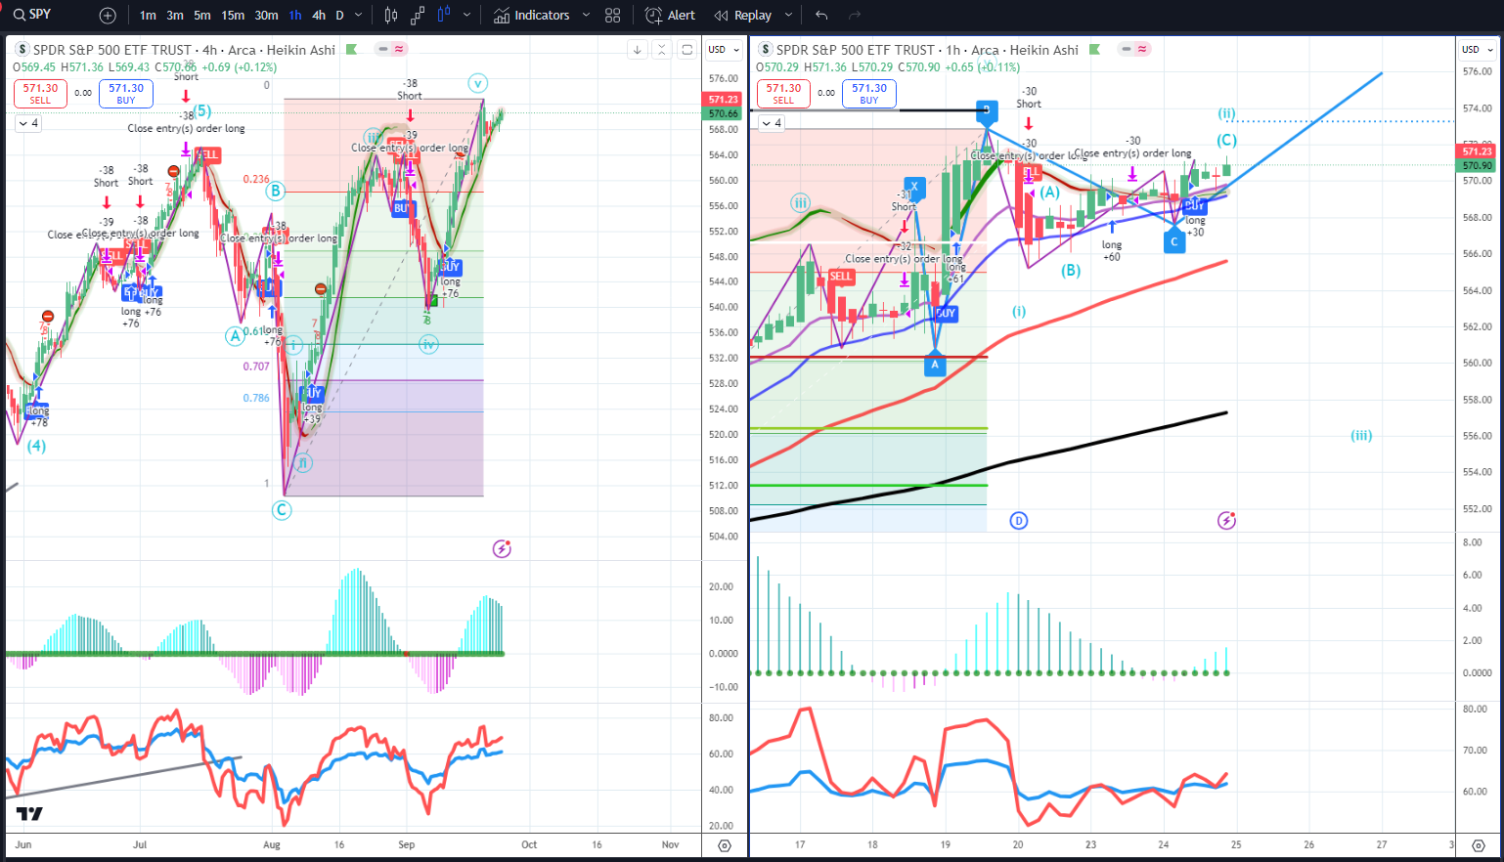Screen dimensions: 1504x862
Task: Click the 571.30 BUY button on 1h chart
Action: pos(869,93)
